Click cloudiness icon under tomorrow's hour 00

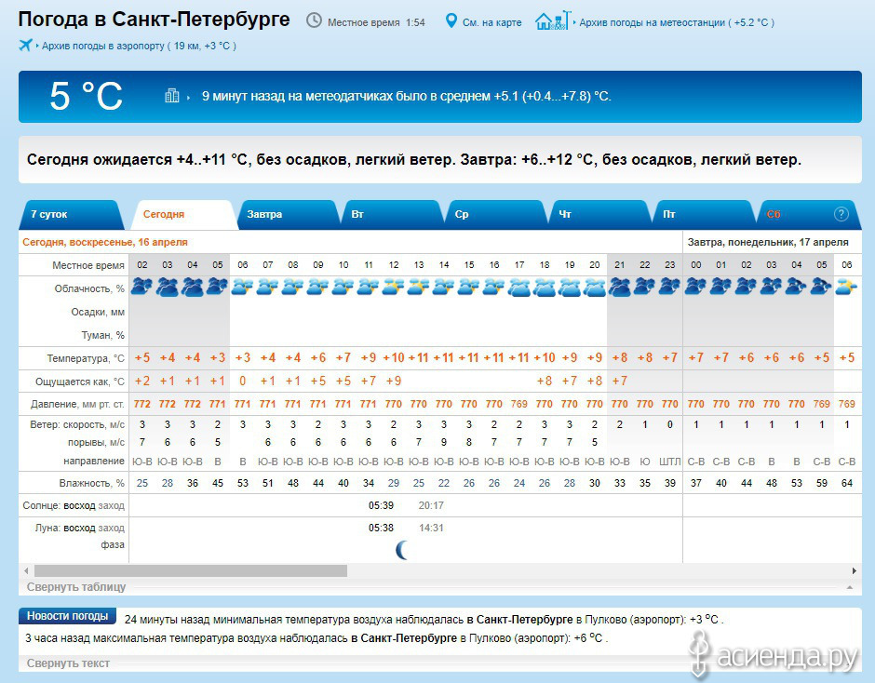(x=695, y=287)
